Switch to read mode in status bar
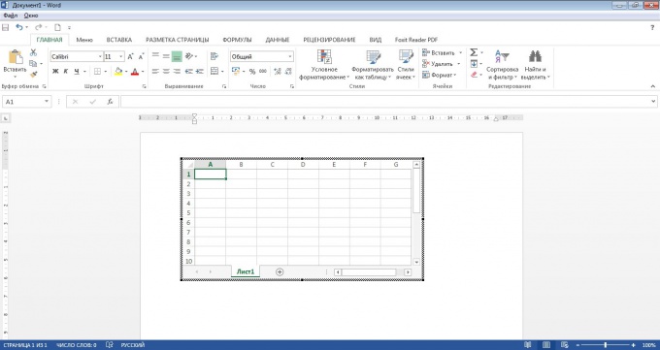Screen dimensions: 660x350 pos(527,345)
